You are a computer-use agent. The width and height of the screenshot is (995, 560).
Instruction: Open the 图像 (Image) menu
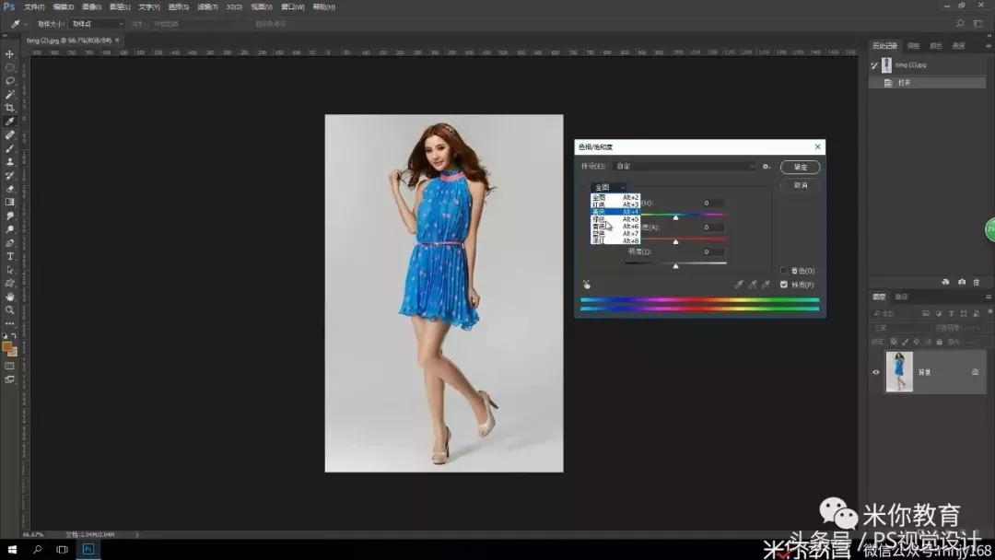pyautogui.click(x=91, y=6)
